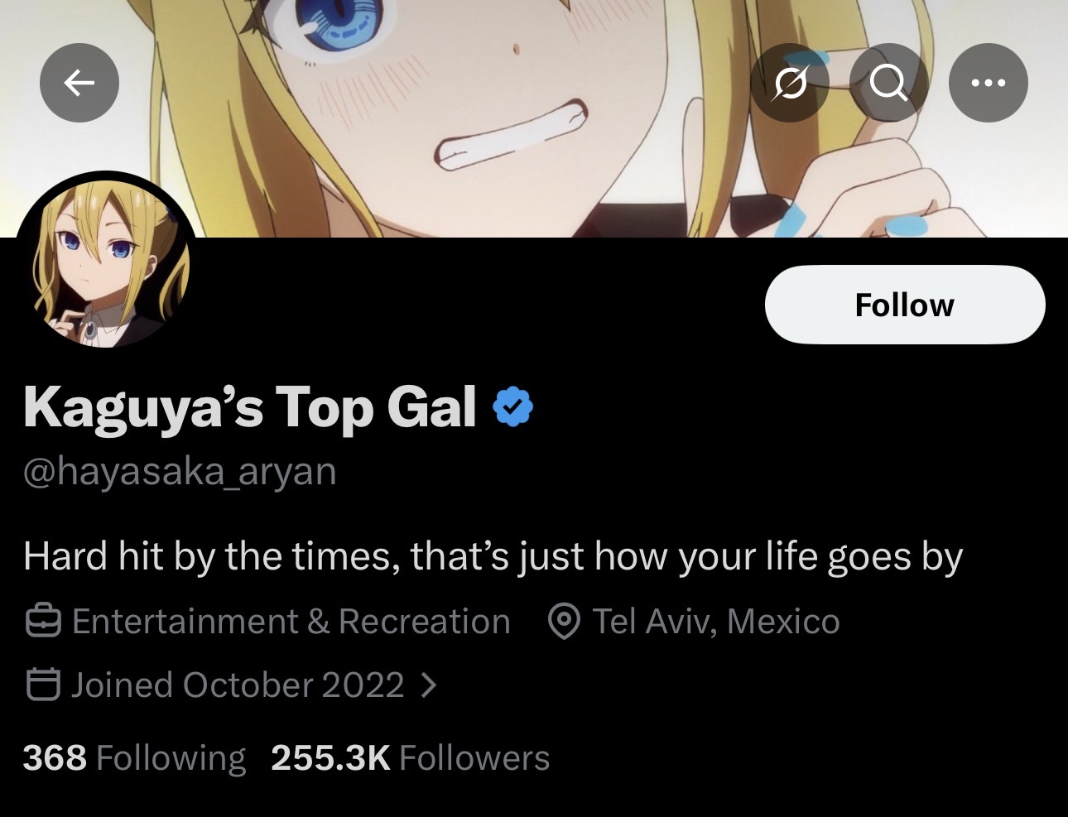
Task: View the 368 Following list
Action: [x=134, y=758]
